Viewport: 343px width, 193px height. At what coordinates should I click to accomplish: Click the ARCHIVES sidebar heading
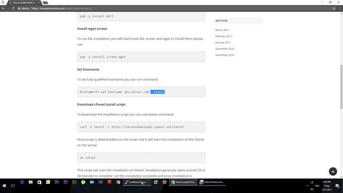(x=221, y=20)
